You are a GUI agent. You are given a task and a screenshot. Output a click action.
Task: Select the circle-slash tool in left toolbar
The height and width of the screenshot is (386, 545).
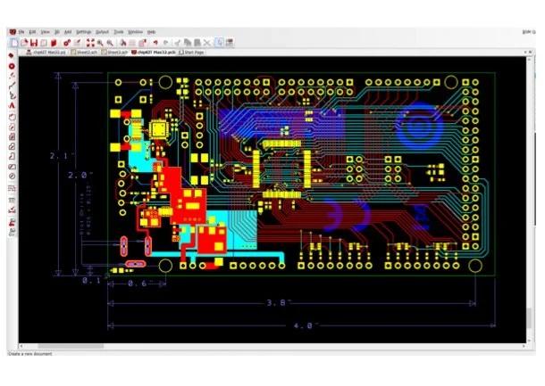[x=12, y=177]
